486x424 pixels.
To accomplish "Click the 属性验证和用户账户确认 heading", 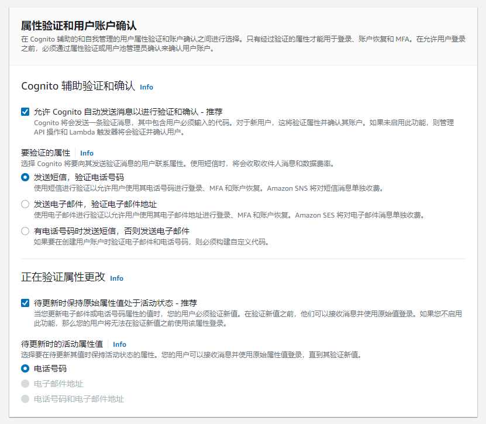I will (79, 26).
